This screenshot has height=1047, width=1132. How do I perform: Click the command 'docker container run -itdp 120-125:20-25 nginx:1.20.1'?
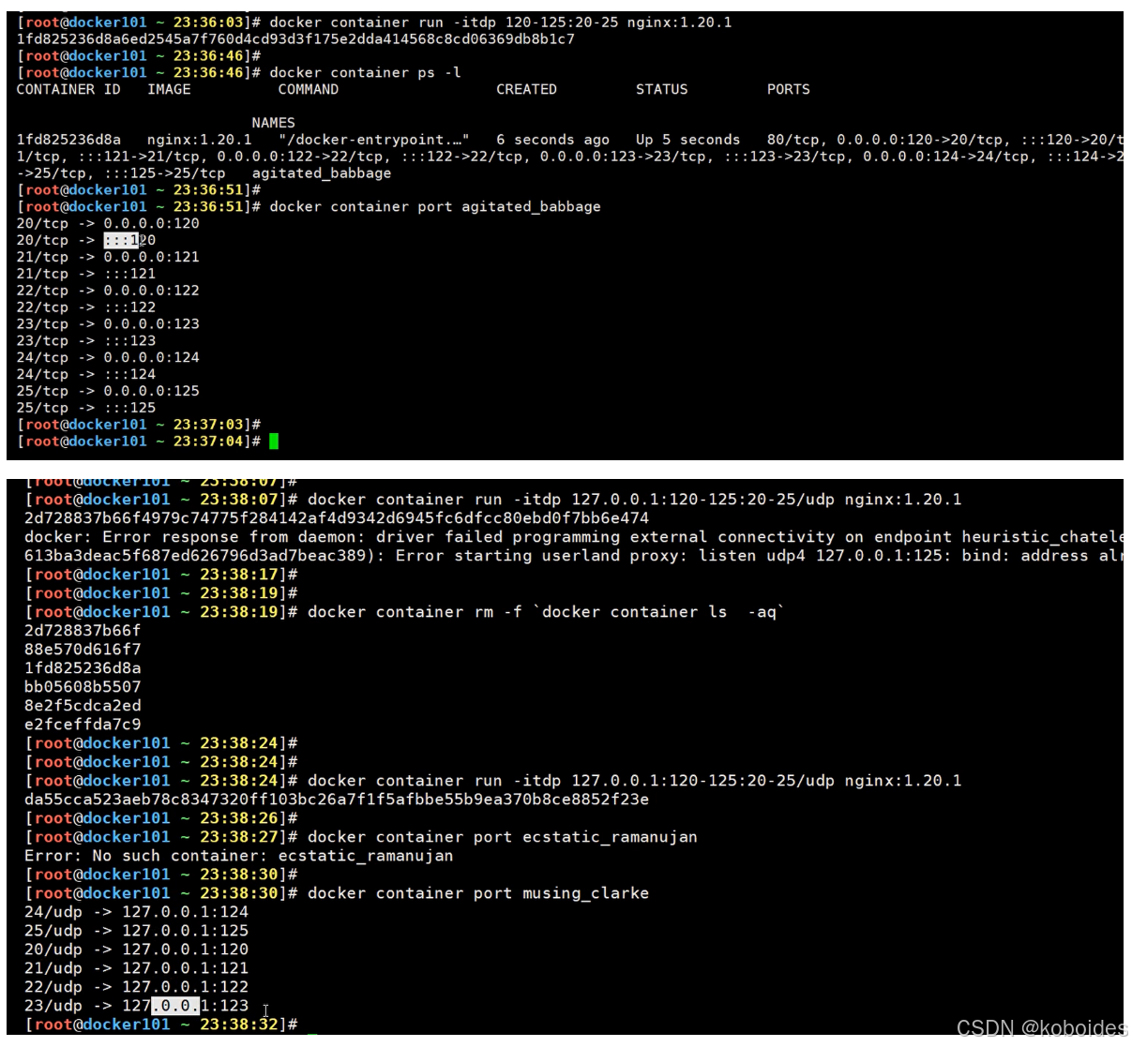coord(501,22)
